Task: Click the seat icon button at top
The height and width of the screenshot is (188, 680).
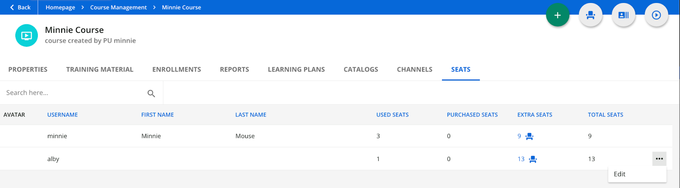Action: 590,15
